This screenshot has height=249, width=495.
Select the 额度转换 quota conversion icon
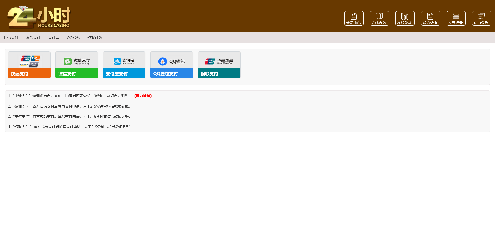430,18
